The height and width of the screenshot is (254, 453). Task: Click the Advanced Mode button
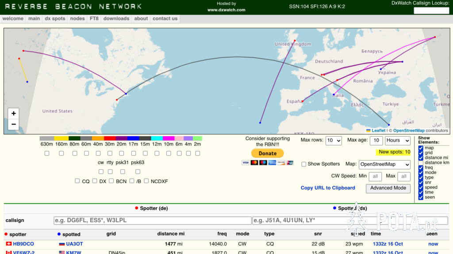point(388,188)
